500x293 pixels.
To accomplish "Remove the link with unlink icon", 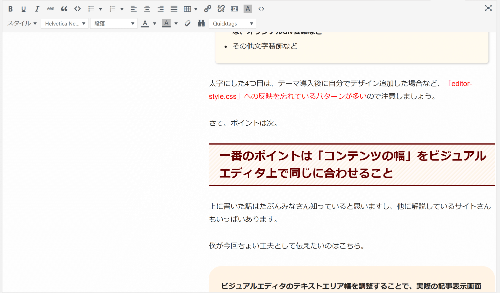I will (x=221, y=9).
